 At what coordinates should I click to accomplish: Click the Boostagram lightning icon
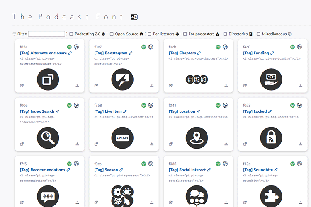[122, 79]
